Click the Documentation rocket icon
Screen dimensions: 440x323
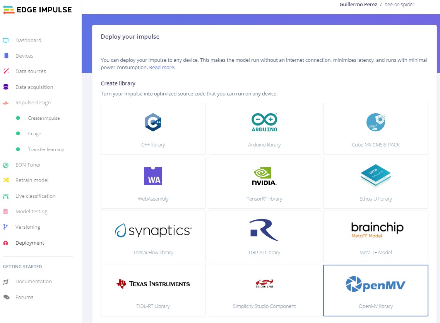coord(6,282)
